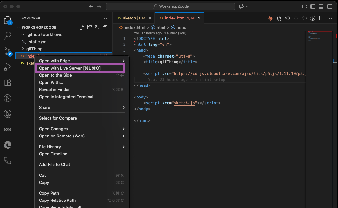Toggle the bottom panel visibility
The image size is (338, 208).
[x=321, y=6]
